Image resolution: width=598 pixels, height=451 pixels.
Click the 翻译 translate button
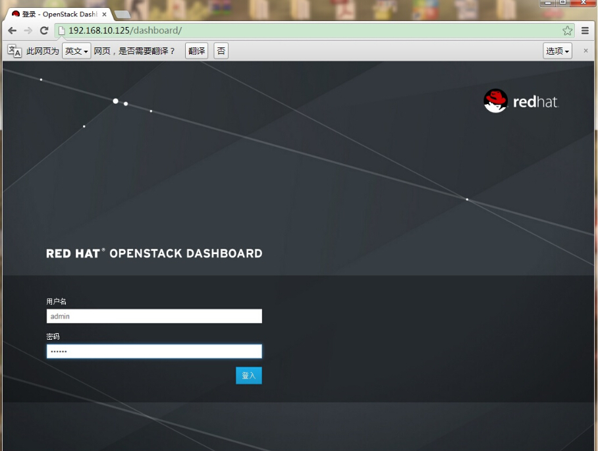point(196,51)
